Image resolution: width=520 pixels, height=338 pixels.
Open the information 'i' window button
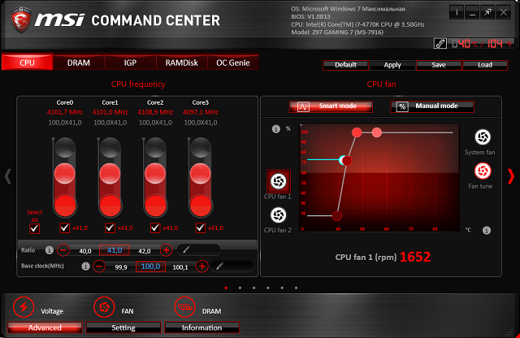(457, 13)
